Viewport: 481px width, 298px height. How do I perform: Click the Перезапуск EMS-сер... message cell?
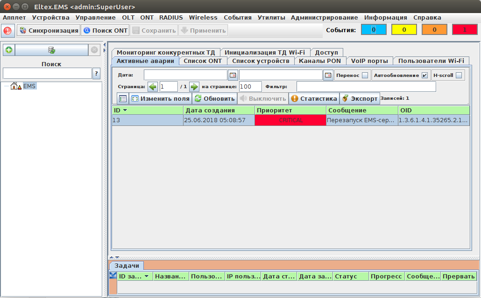[362, 120]
